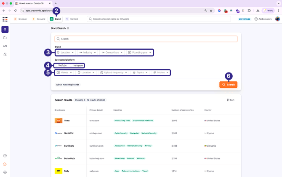Bookmark page with the star icon

pyautogui.click(x=211, y=10)
